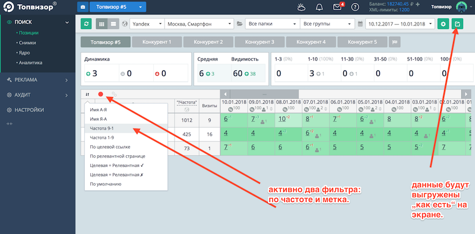Click the weather cloud icon in header
Image resolution: width=475 pixels, height=234 pixels.
(302, 7)
